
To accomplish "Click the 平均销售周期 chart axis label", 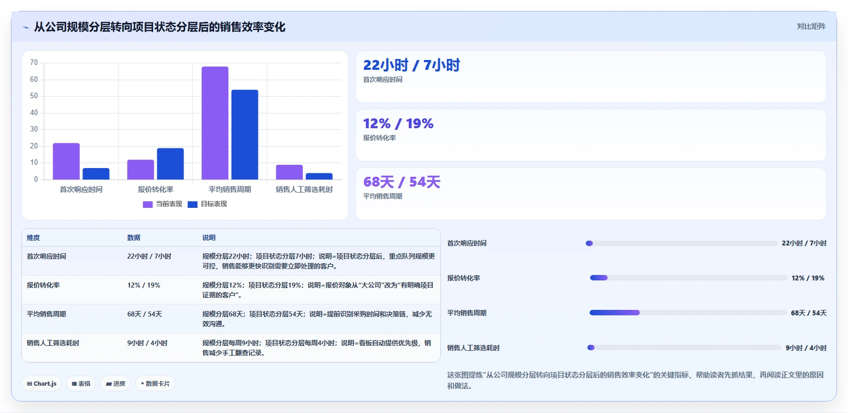I will click(x=230, y=189).
